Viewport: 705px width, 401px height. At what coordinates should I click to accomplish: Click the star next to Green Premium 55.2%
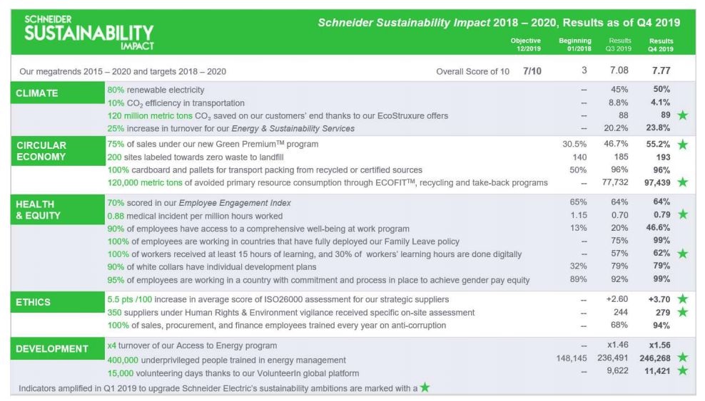point(682,145)
